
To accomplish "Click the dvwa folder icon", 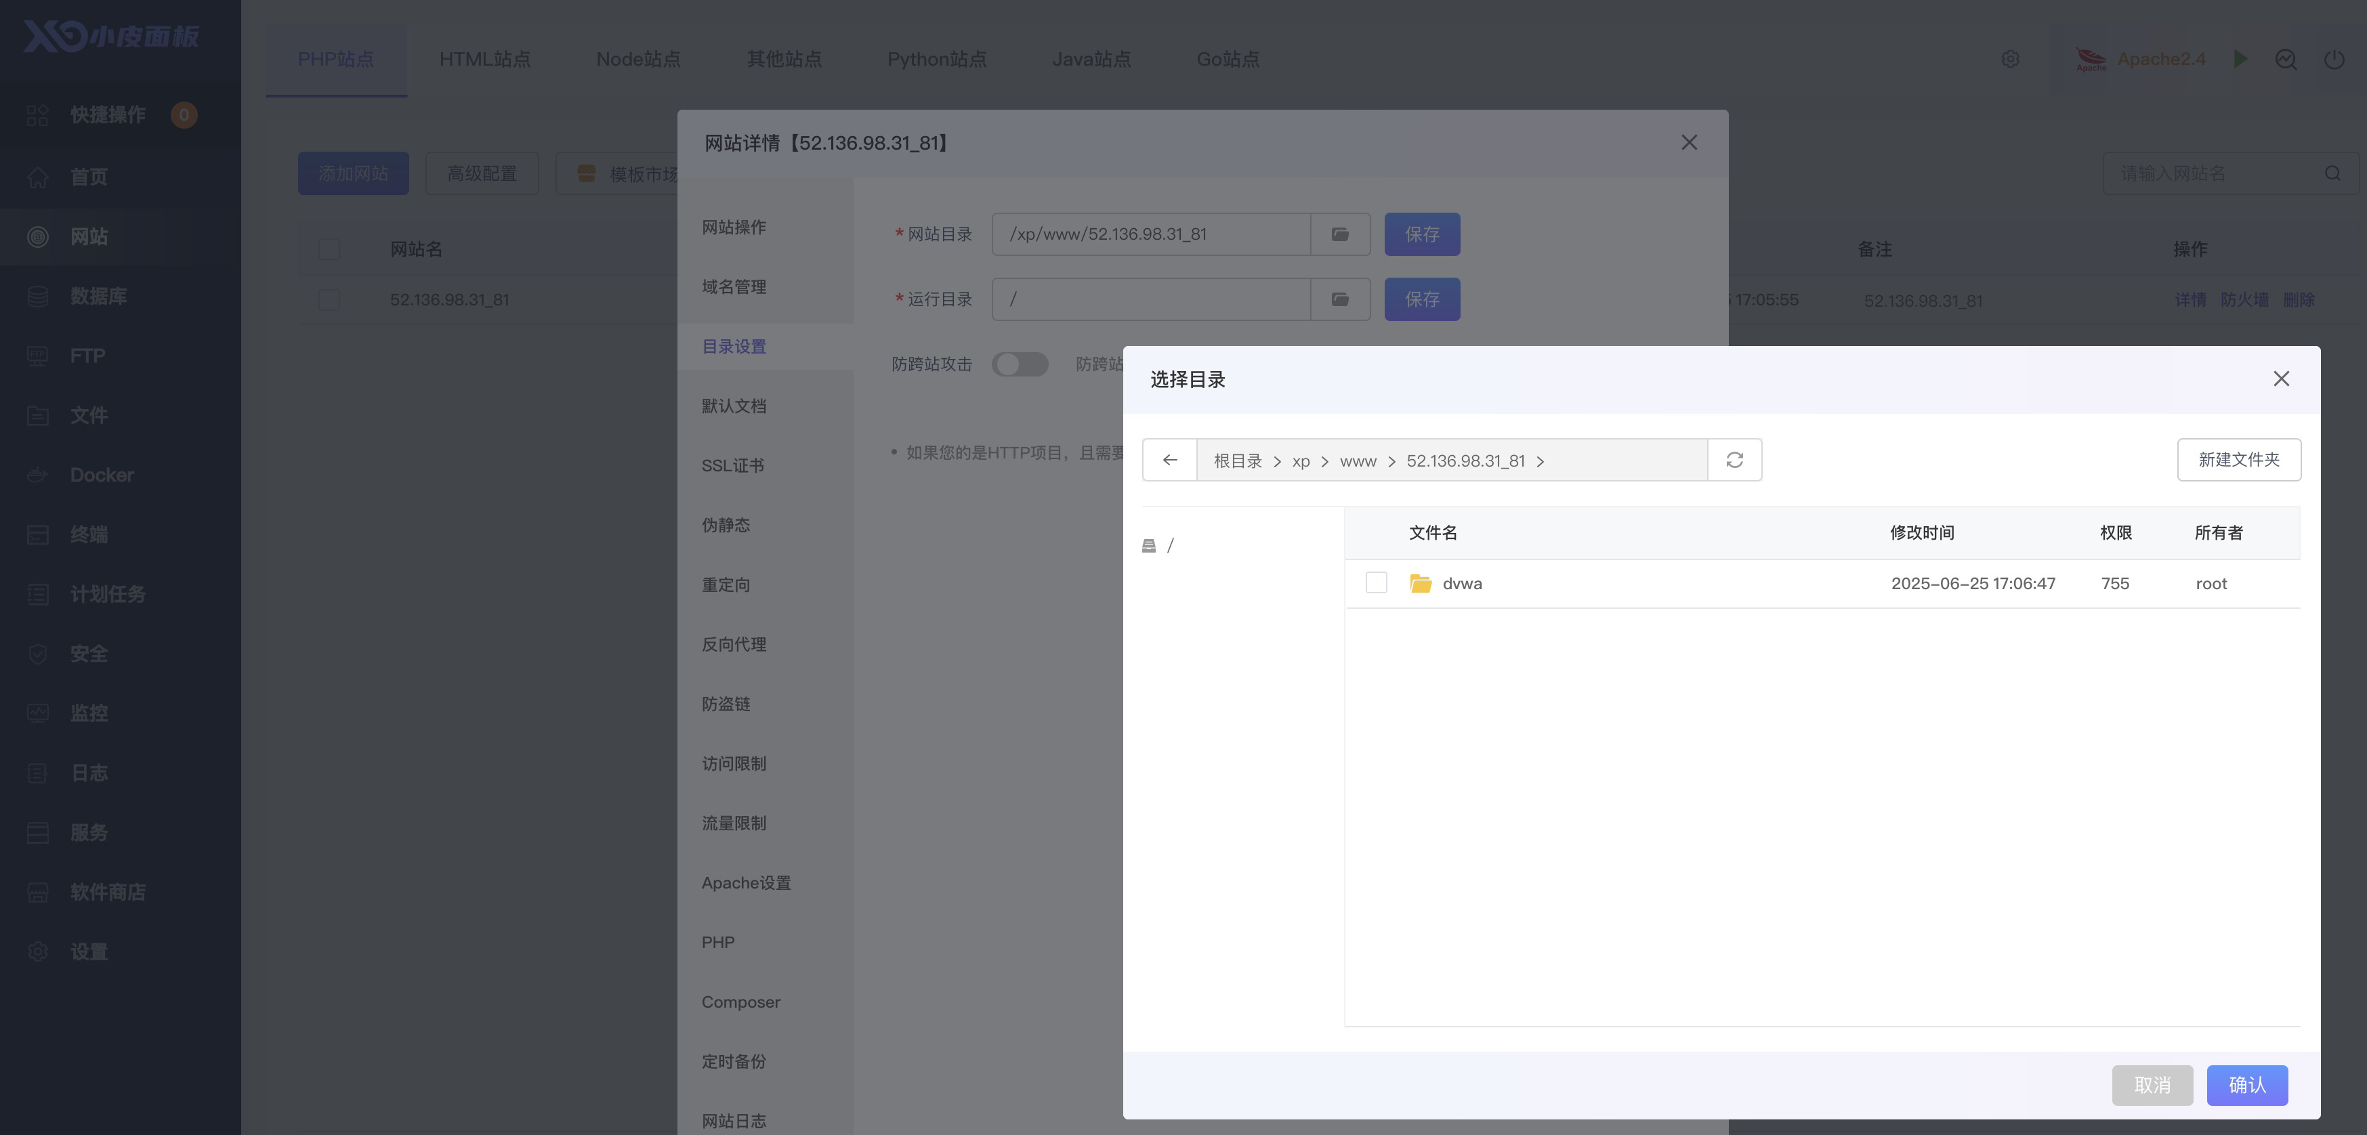I will [1420, 583].
